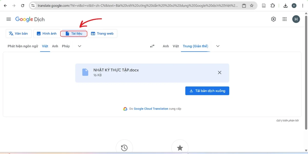Open the "Hình ảnh" translation tab
Screen dimensions: 308x154
point(46,33)
